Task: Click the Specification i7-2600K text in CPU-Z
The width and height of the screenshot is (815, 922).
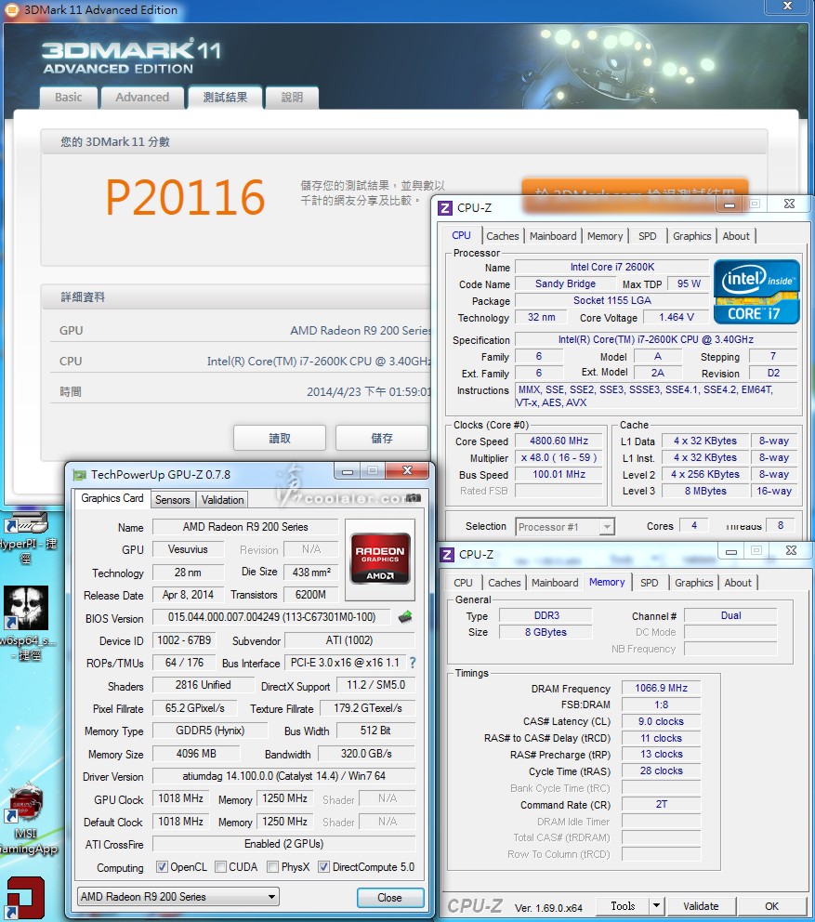Action: pos(656,339)
